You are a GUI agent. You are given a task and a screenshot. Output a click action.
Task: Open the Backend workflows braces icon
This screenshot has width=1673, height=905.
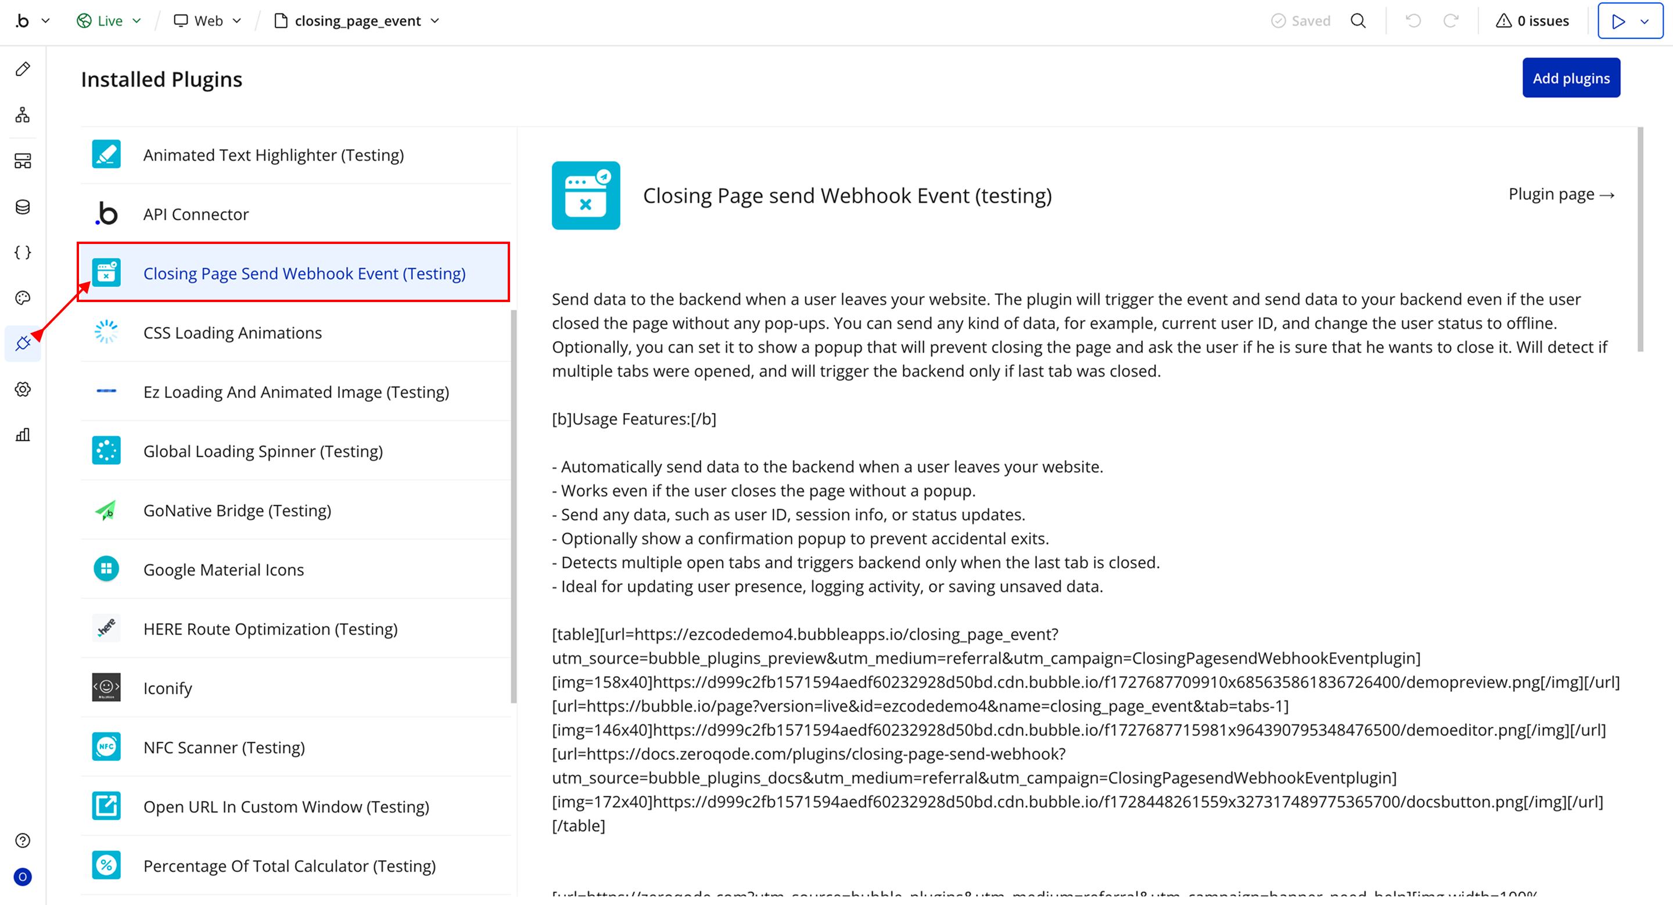[23, 252]
